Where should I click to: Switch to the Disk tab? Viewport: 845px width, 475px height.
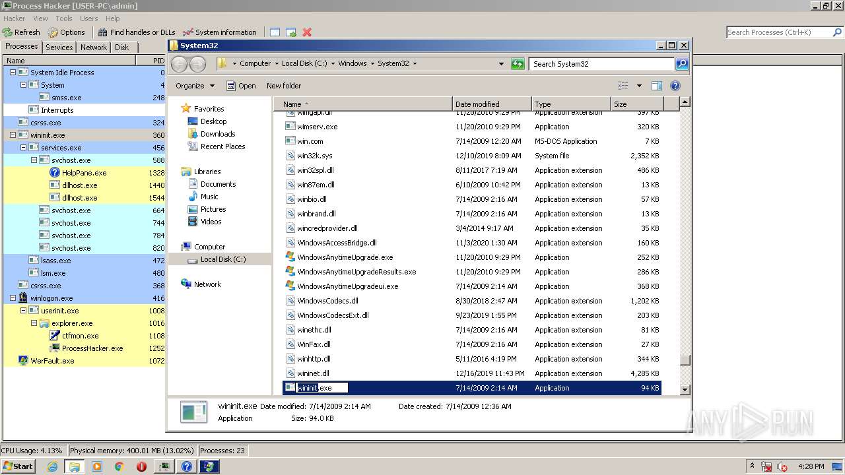pos(122,47)
